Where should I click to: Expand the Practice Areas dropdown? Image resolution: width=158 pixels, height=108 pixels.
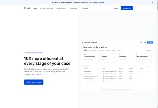pos(61,8)
